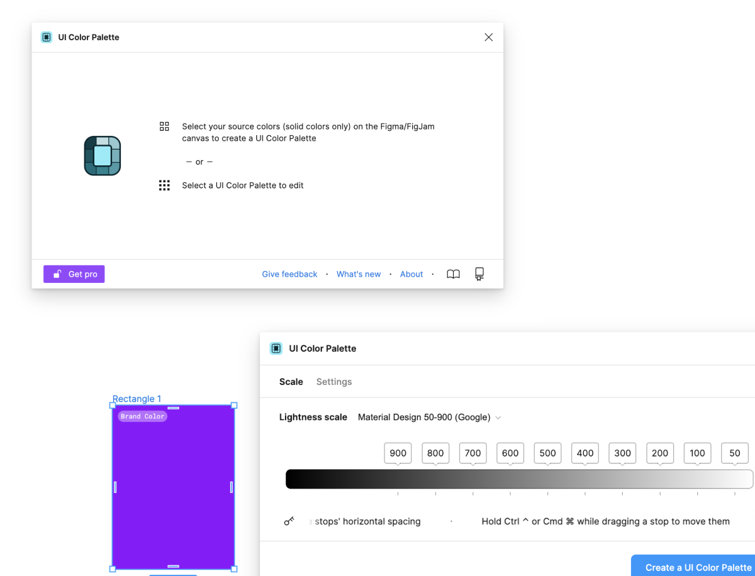
Task: Click the black-to-white lightness gradient bar
Action: 519,479
